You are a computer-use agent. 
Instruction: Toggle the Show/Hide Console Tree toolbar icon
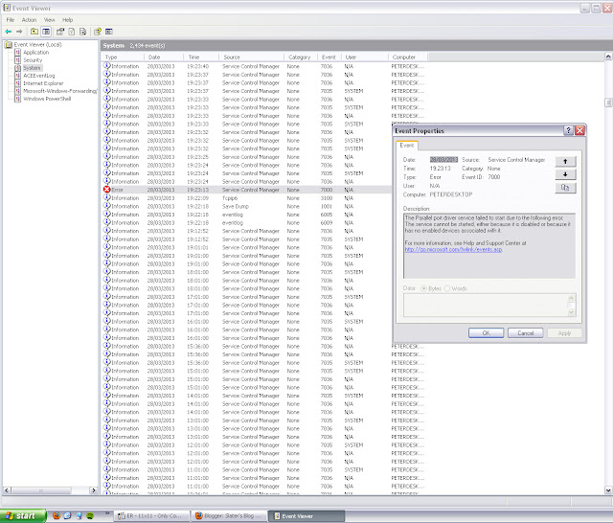[46, 32]
